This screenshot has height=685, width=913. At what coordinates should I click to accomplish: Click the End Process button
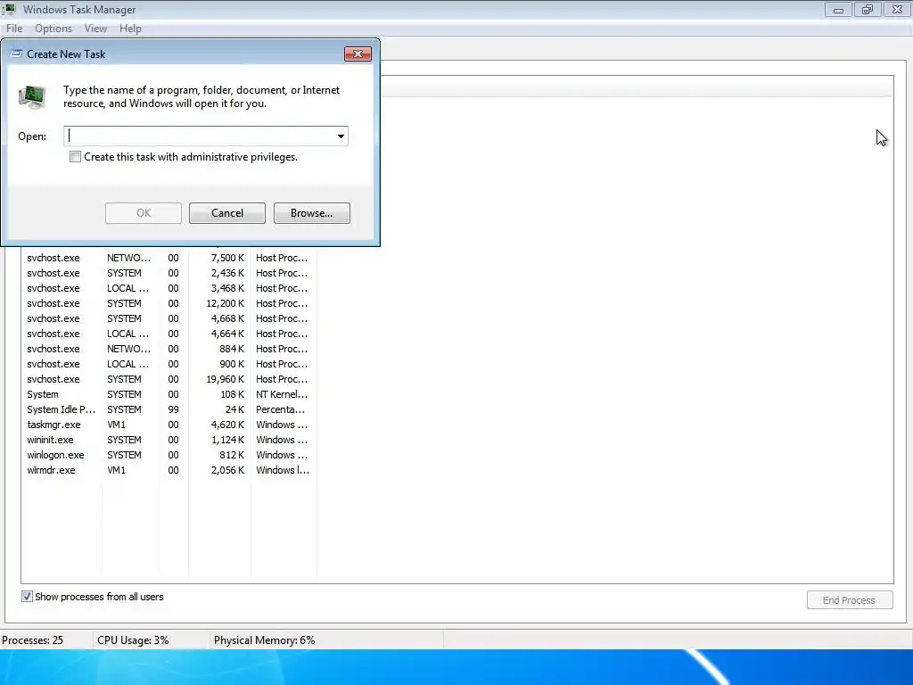(850, 600)
